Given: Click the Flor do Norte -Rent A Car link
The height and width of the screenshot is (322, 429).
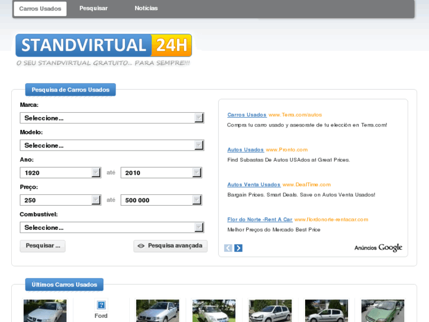Looking at the screenshot, I should coord(260,219).
